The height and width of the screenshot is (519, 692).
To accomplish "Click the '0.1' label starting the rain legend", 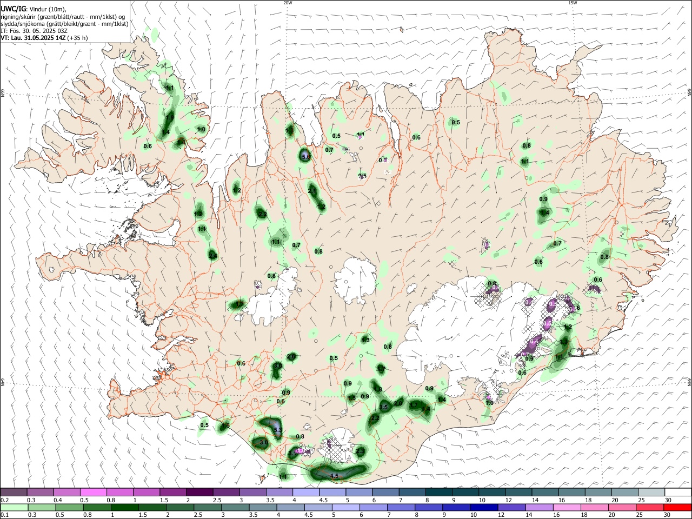I will tap(4, 515).
